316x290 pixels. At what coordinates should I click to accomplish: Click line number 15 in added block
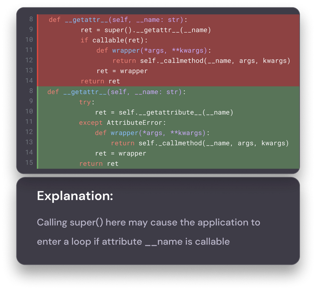click(x=29, y=163)
